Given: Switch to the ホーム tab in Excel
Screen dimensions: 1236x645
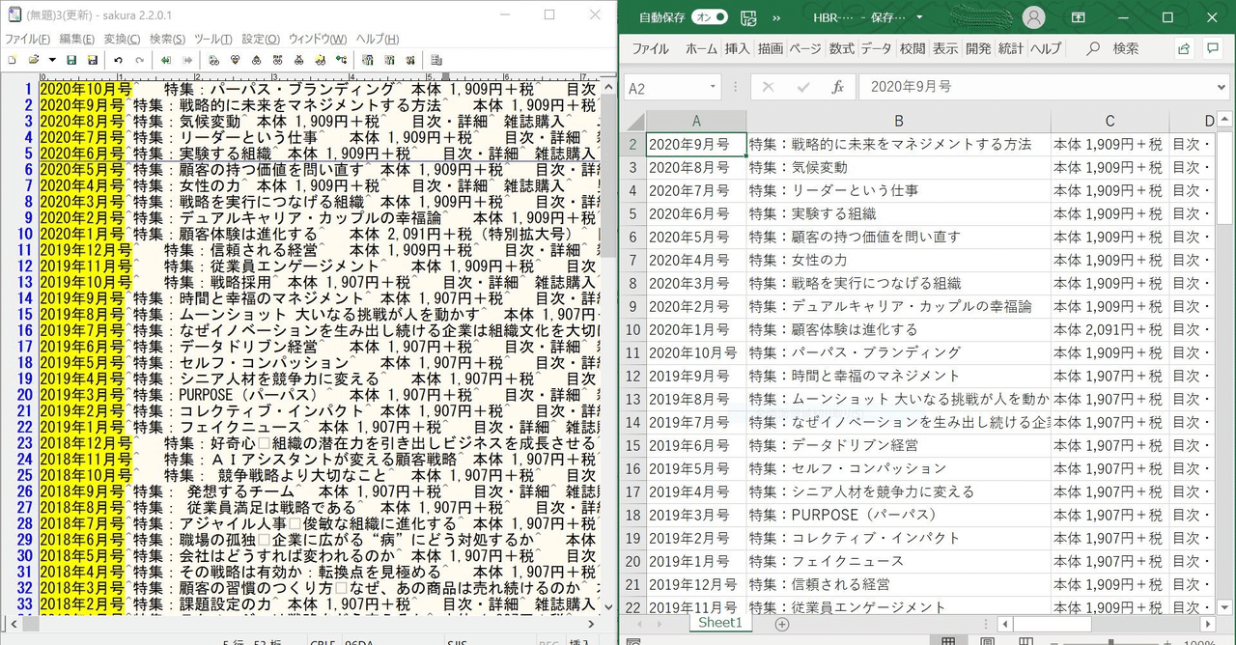Looking at the screenshot, I should pos(701,48).
